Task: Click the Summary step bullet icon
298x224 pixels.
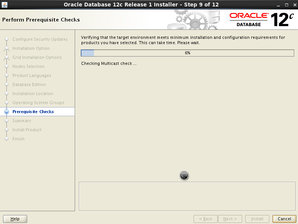Action: (7, 121)
